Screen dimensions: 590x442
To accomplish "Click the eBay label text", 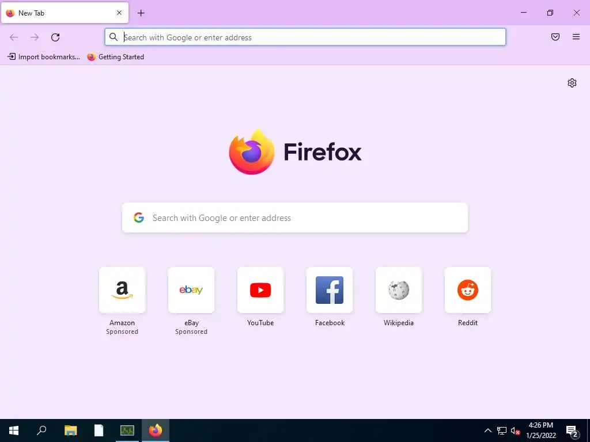I will tap(191, 323).
